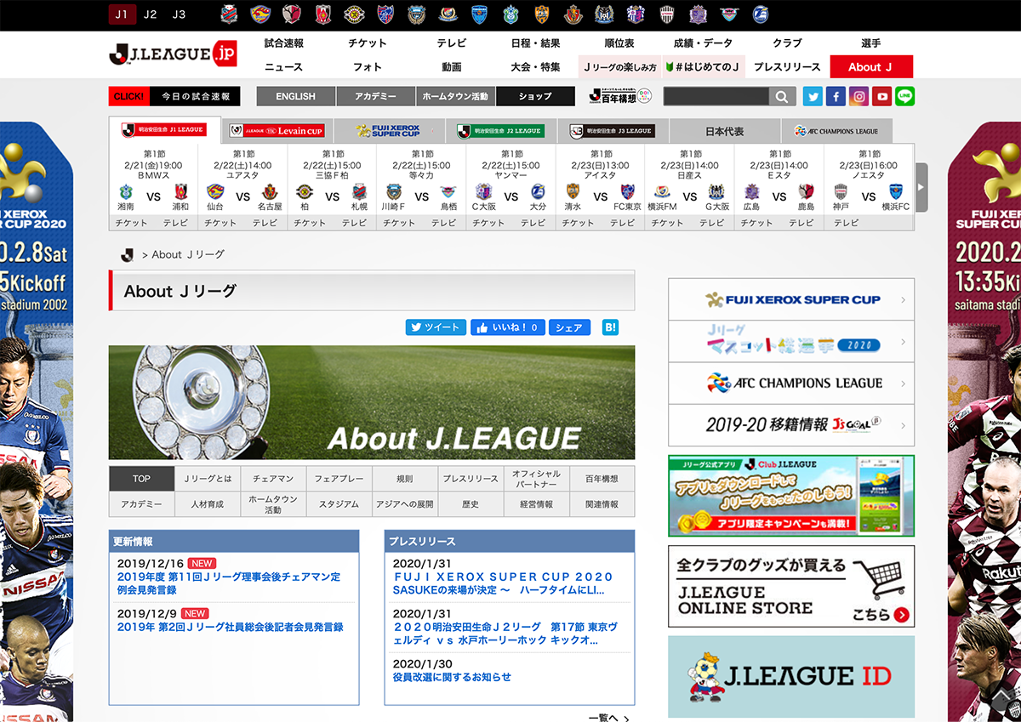This screenshot has width=1021, height=722.
Task: Open the AFC CHAMPIONS LEAGUE sidebar banner
Action: point(791,384)
